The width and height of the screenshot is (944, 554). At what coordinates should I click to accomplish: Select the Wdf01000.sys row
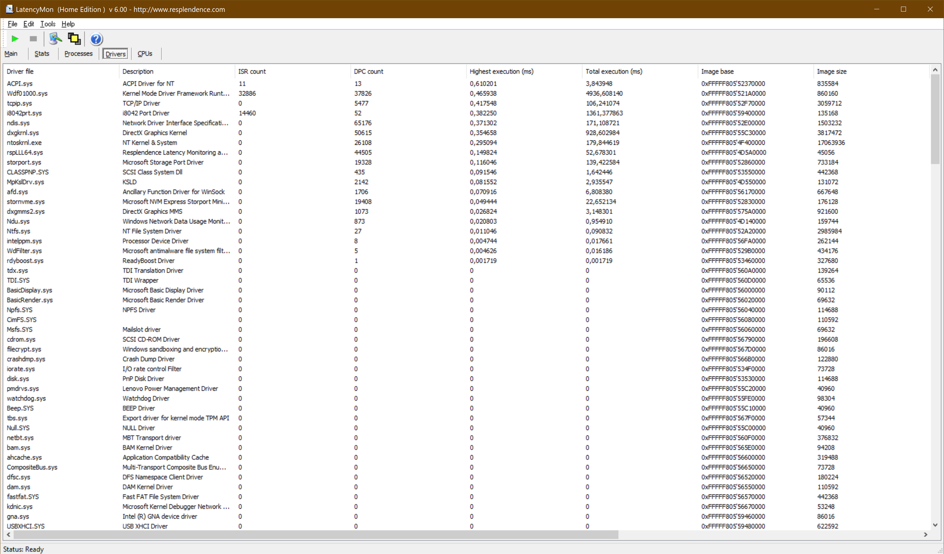(27, 93)
